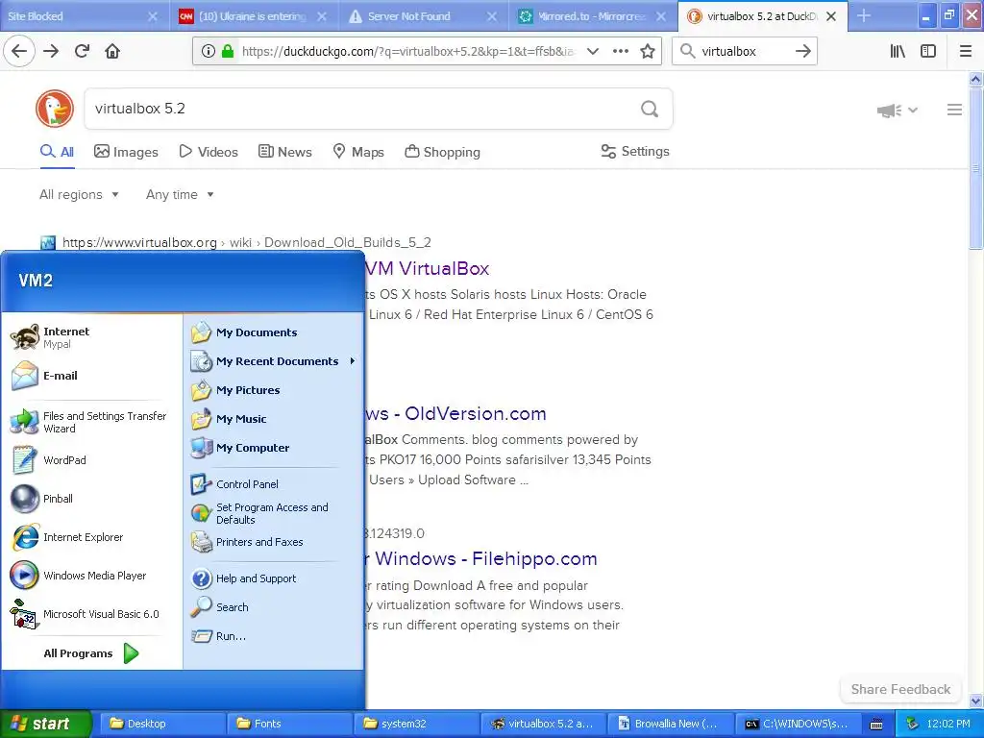Image resolution: width=984 pixels, height=738 pixels.
Task: Open the OldVersion.com result link
Action: [455, 413]
